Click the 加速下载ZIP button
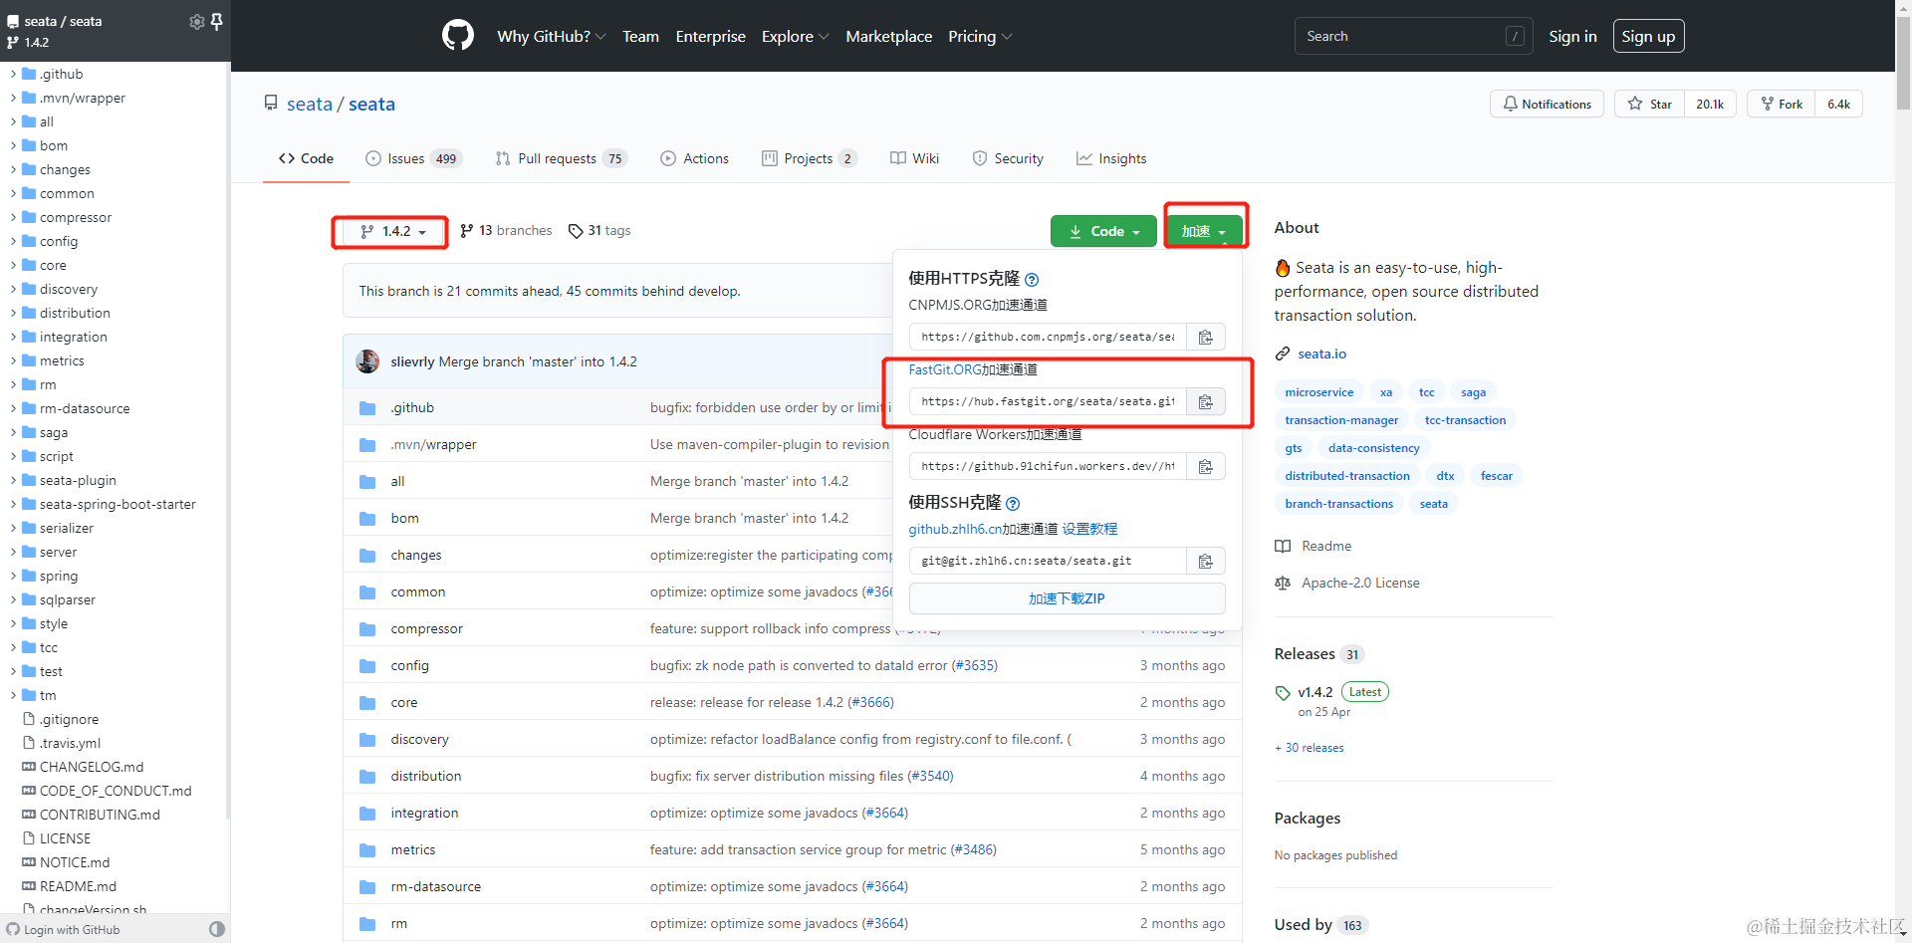Screen dimensions: 1912x943 (1067, 598)
